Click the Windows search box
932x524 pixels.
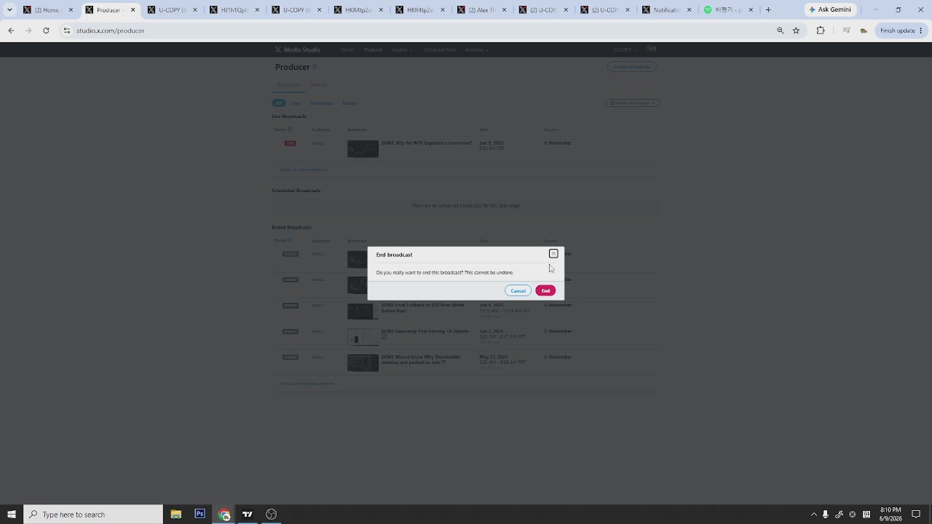(93, 515)
